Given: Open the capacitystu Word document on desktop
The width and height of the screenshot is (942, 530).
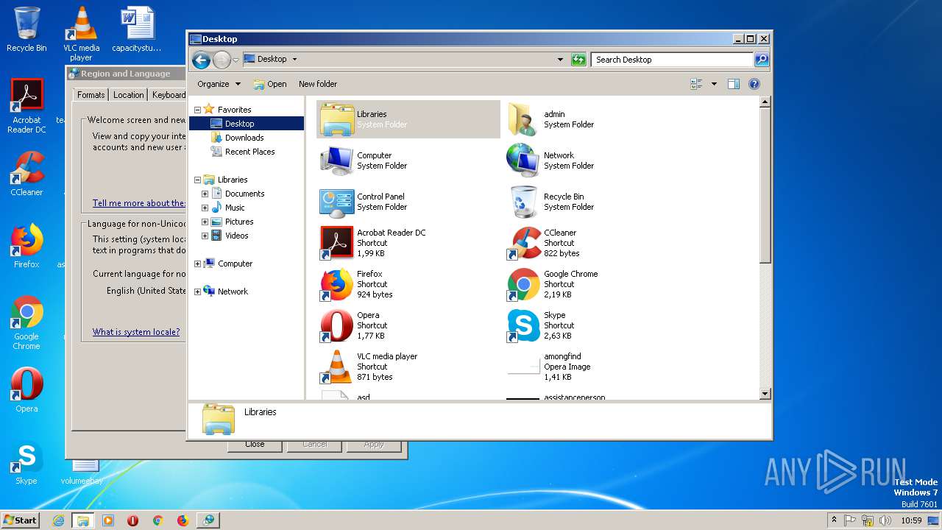Looking at the screenshot, I should (137, 29).
